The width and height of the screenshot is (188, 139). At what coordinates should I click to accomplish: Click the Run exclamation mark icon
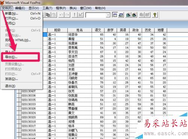74,15
